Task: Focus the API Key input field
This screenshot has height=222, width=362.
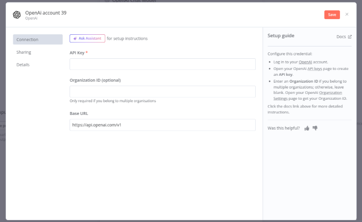Action: coord(162,64)
